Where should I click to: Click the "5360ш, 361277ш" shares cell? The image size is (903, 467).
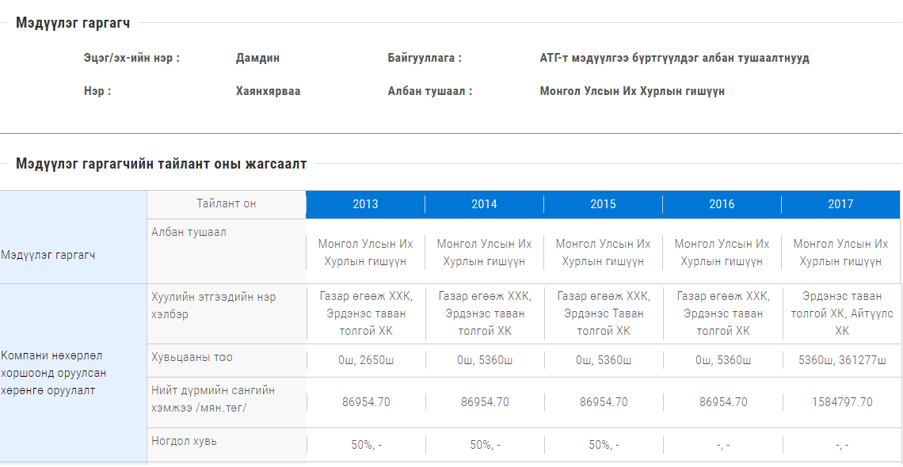pyautogui.click(x=841, y=361)
